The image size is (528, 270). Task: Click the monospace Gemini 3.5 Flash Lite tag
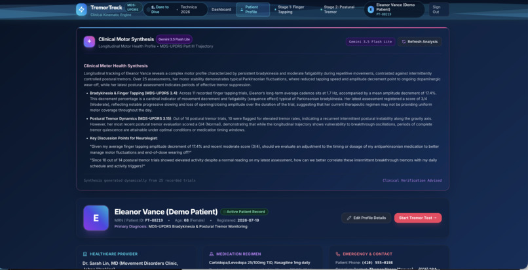pyautogui.click(x=370, y=42)
